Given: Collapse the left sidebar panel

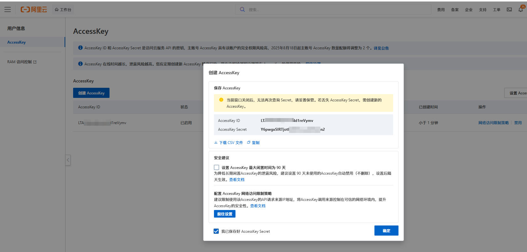Looking at the screenshot, I should [x=68, y=160].
